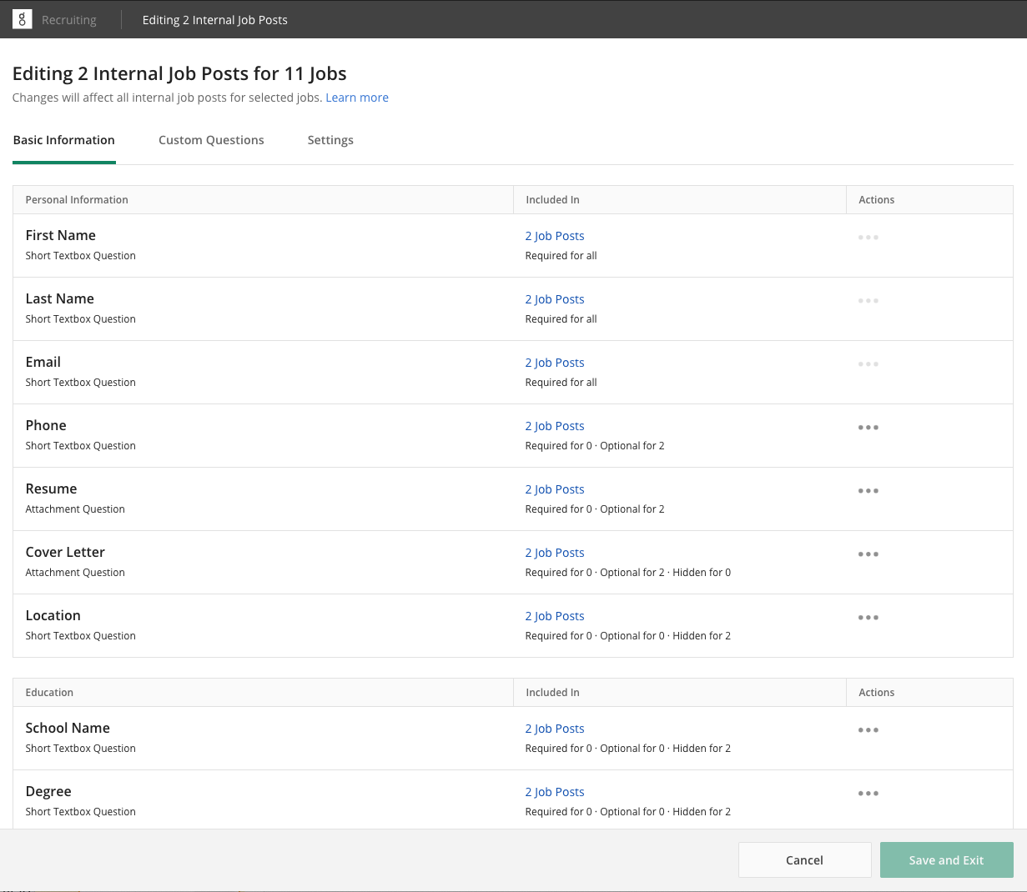Open the Degree row's actions ellipsis
Viewport: 1027px width, 892px height.
[868, 794]
